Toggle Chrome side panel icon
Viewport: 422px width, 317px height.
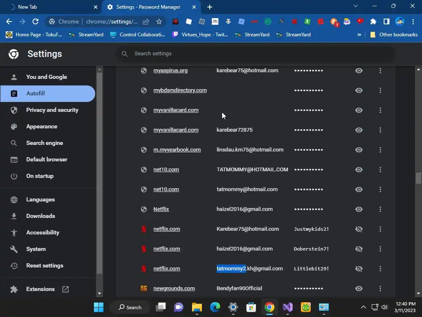point(387,21)
